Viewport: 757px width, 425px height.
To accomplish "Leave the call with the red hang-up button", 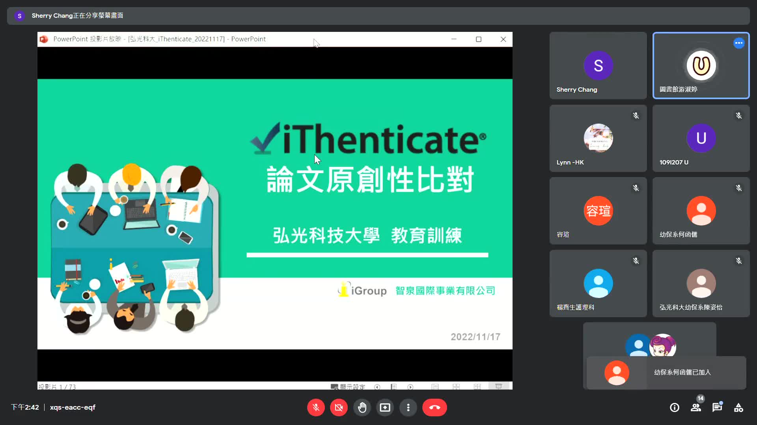I will pos(434,407).
